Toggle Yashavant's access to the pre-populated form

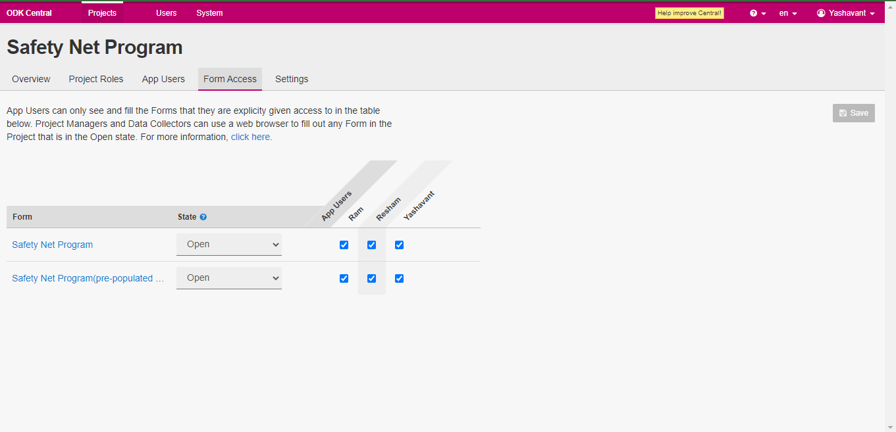[399, 278]
